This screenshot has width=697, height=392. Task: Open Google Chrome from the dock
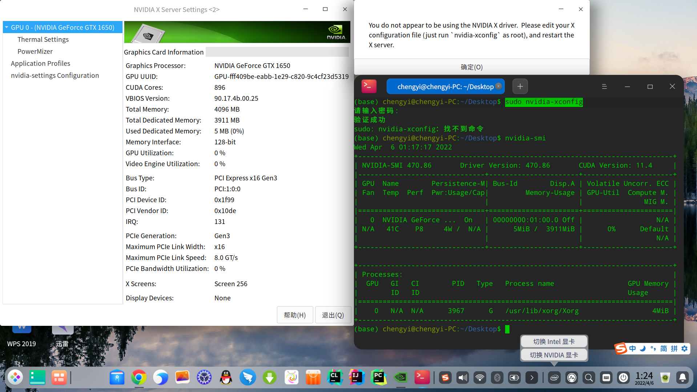[x=139, y=378]
